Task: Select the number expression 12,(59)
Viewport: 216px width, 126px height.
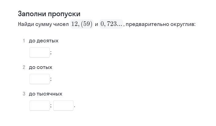Action: pyautogui.click(x=82, y=24)
